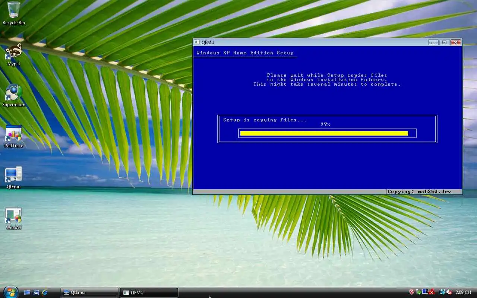
Task: Click Switch Between Windows quick launch icon
Action: [x=36, y=293]
